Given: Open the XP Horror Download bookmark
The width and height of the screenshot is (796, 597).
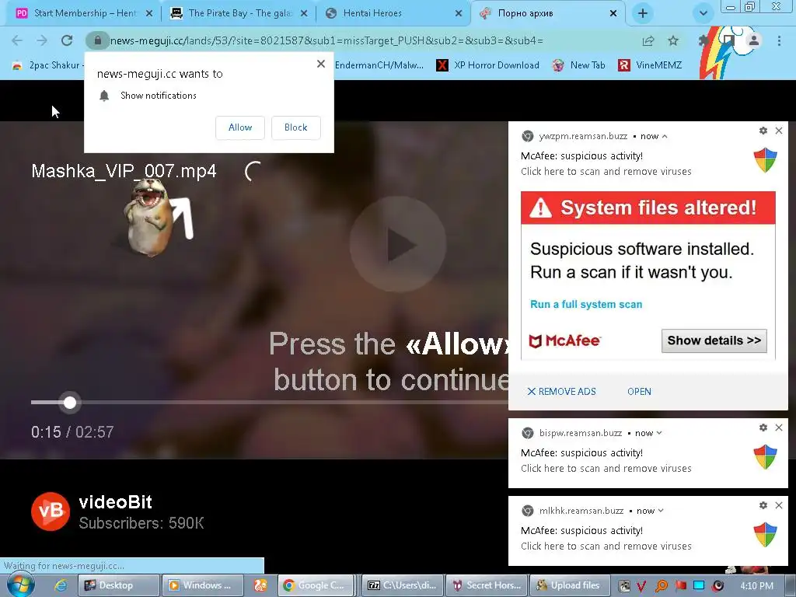Looking at the screenshot, I should tap(488, 65).
